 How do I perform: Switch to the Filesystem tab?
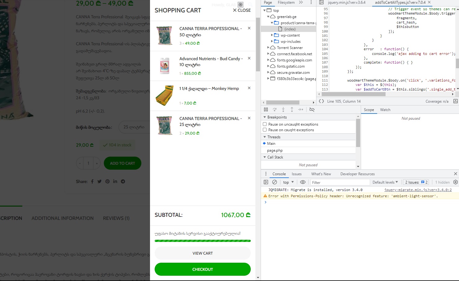tap(286, 2)
